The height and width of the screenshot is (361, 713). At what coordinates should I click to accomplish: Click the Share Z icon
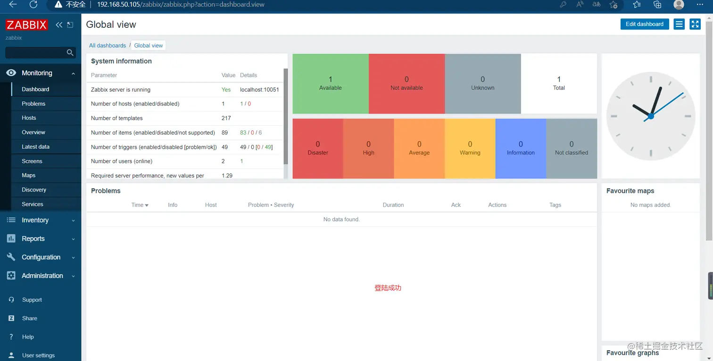point(11,318)
